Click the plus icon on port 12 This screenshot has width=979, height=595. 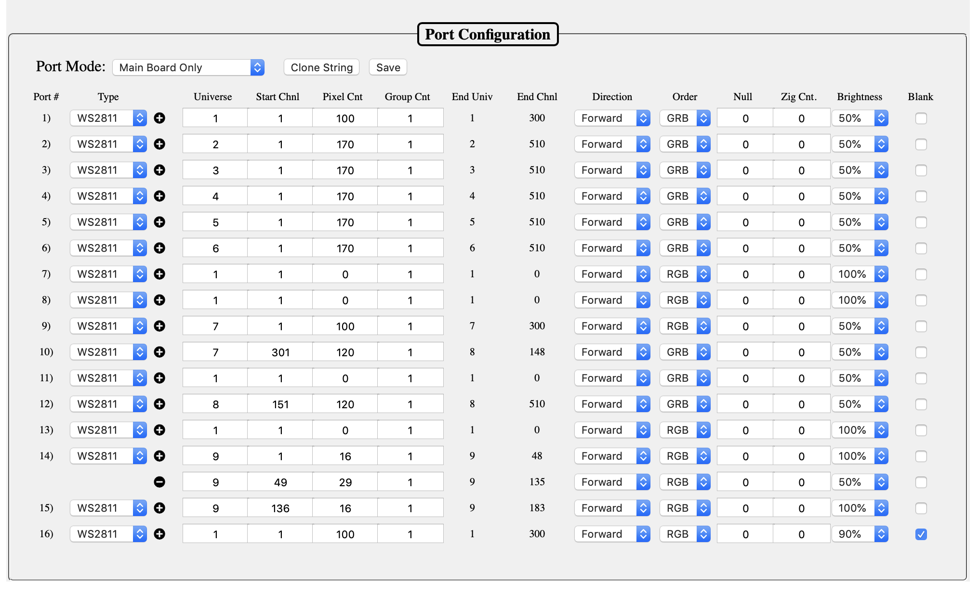click(x=159, y=404)
